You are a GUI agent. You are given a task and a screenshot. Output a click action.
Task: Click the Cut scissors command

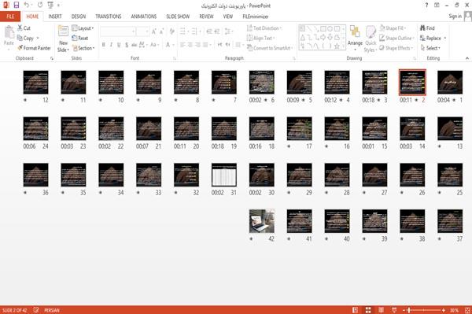click(x=24, y=28)
